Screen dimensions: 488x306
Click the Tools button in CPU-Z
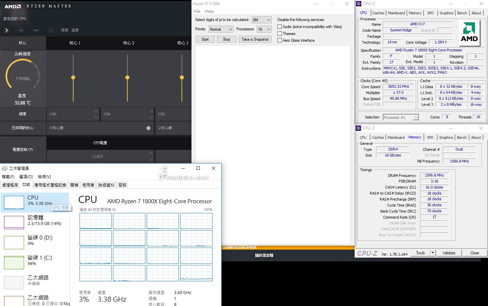pyautogui.click(x=420, y=253)
